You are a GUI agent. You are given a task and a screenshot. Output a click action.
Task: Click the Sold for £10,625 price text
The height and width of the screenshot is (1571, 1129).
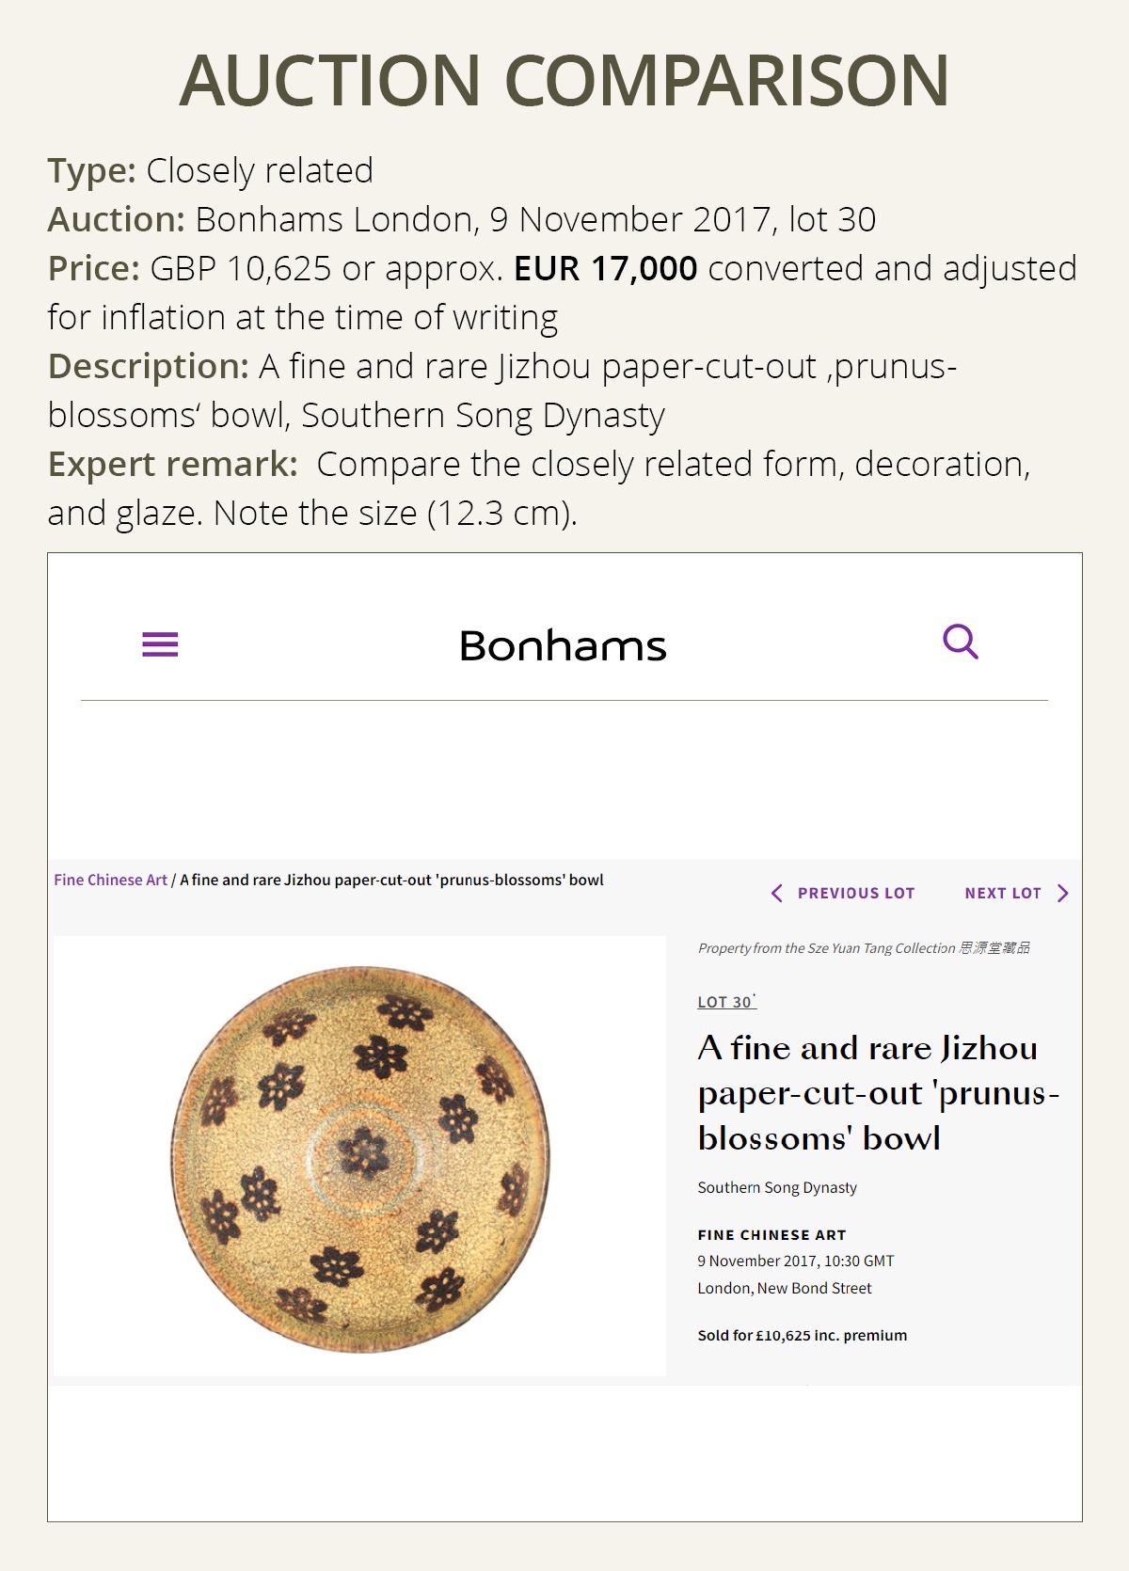[803, 1335]
